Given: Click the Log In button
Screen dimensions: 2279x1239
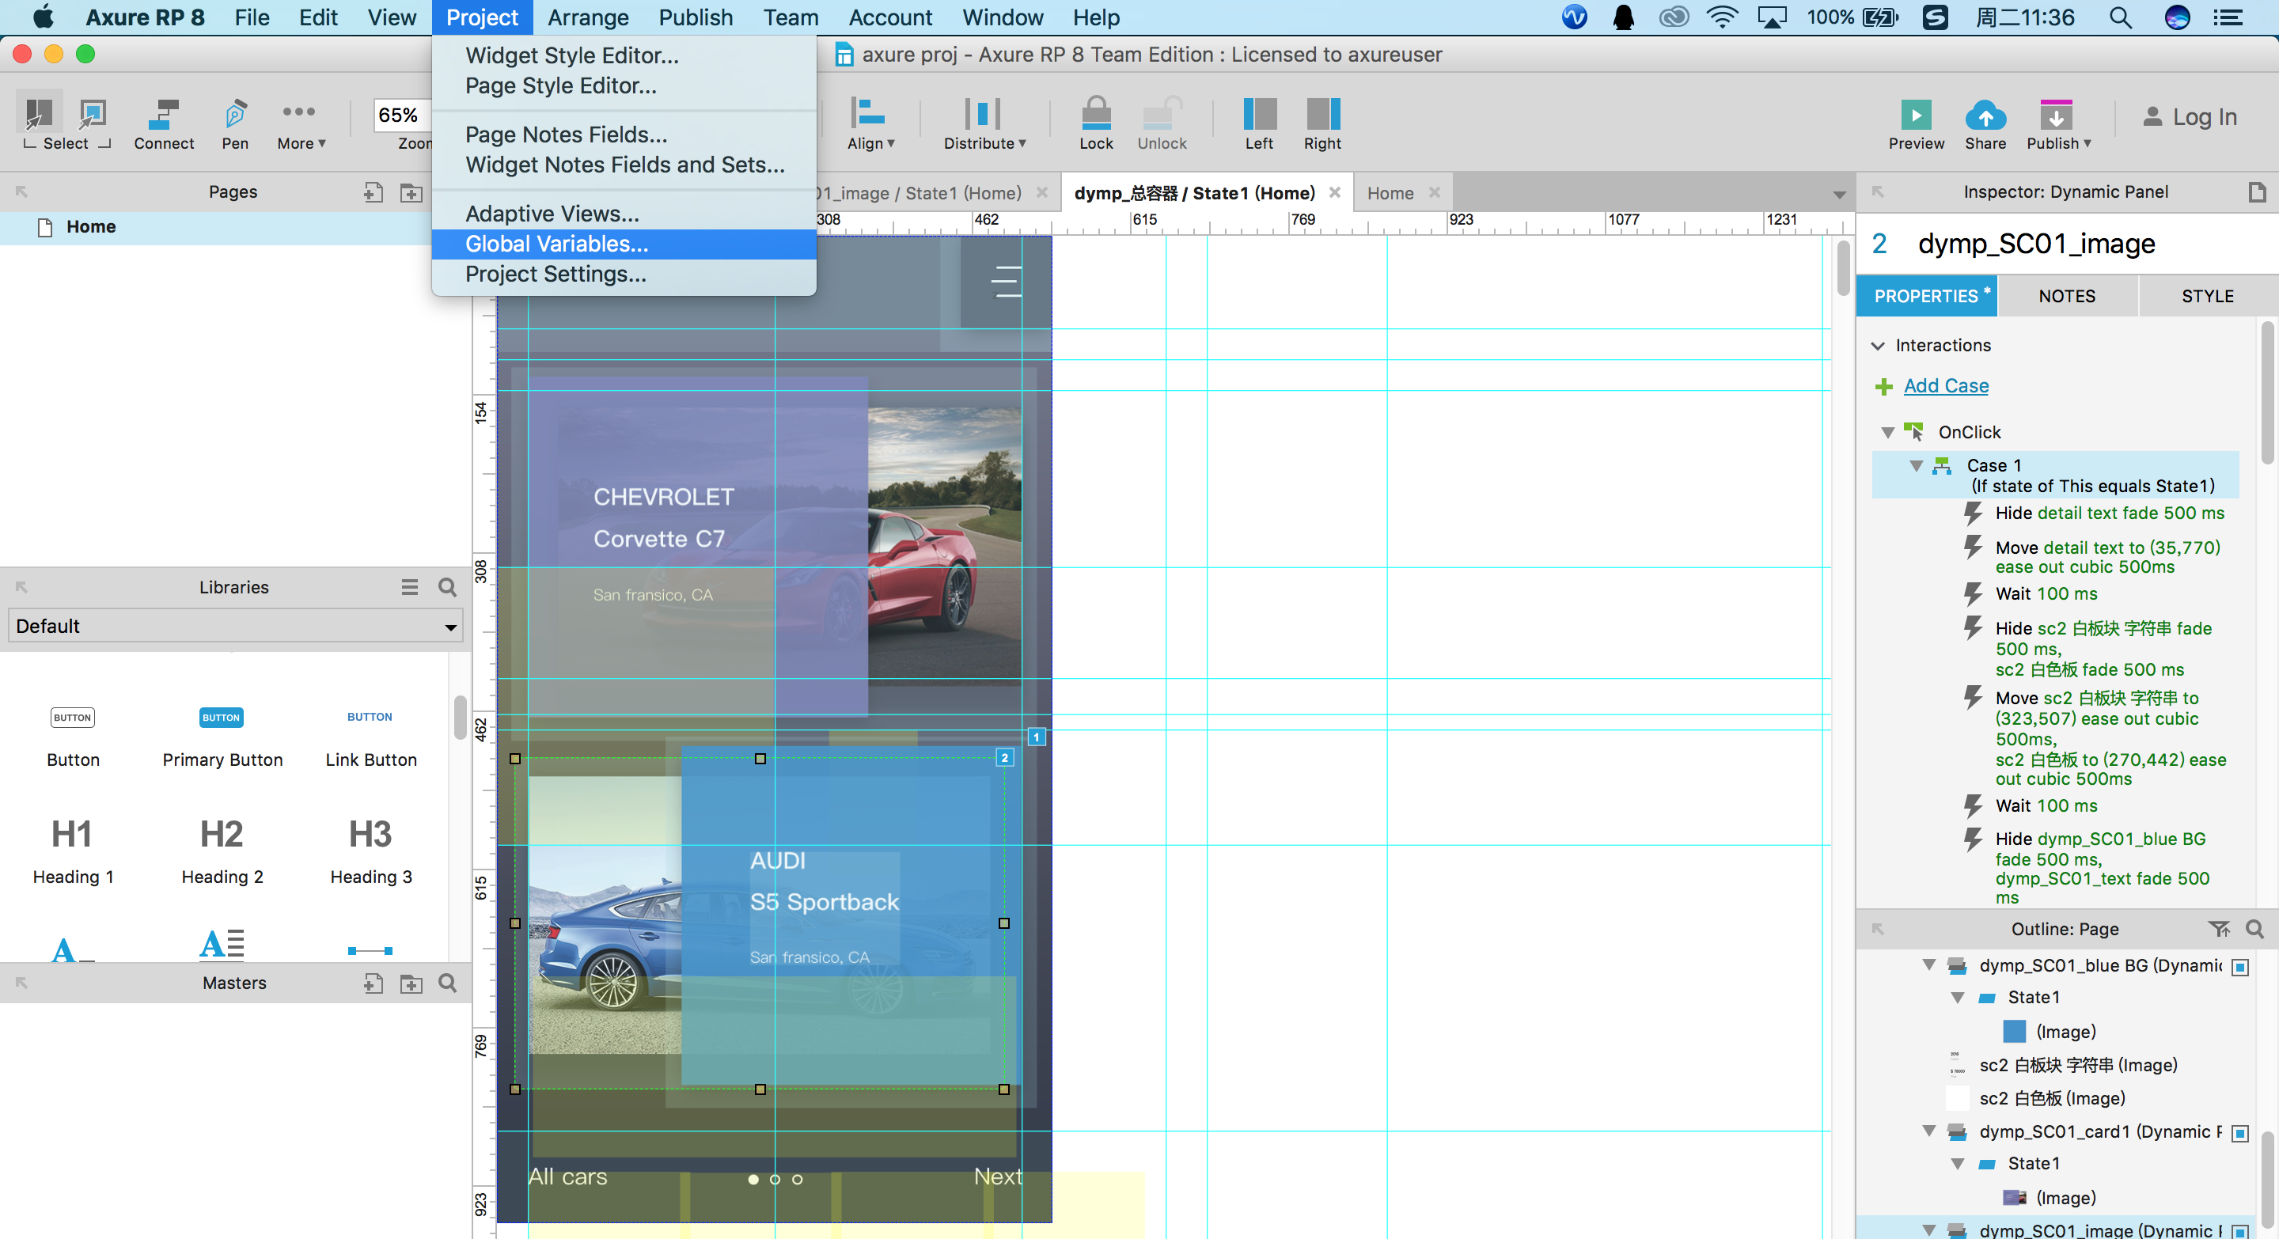Looking at the screenshot, I should click(2190, 117).
